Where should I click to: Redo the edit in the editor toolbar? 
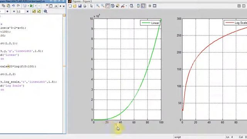click(x=19, y=6)
